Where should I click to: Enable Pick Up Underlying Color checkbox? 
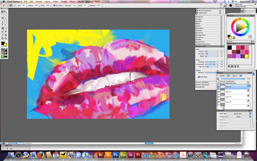[x=218, y=83]
